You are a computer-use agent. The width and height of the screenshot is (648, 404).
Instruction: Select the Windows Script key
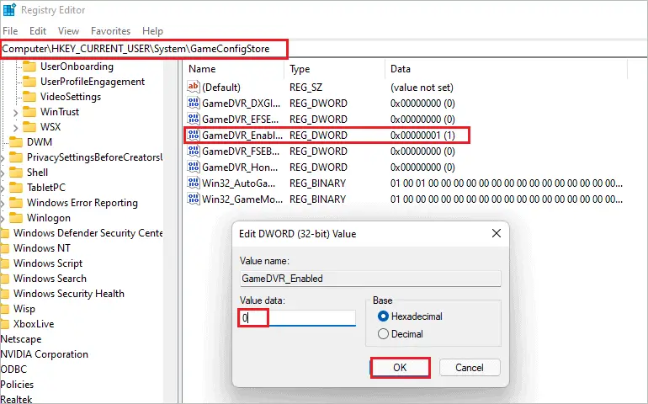pos(48,263)
